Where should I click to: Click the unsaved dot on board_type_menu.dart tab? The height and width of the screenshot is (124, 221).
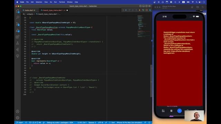(67, 10)
